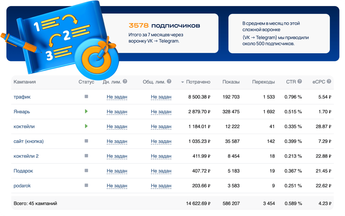Image resolution: width=345 pixels, height=216 pixels.
Task: Click the Кампания column header
Action: (x=25, y=82)
